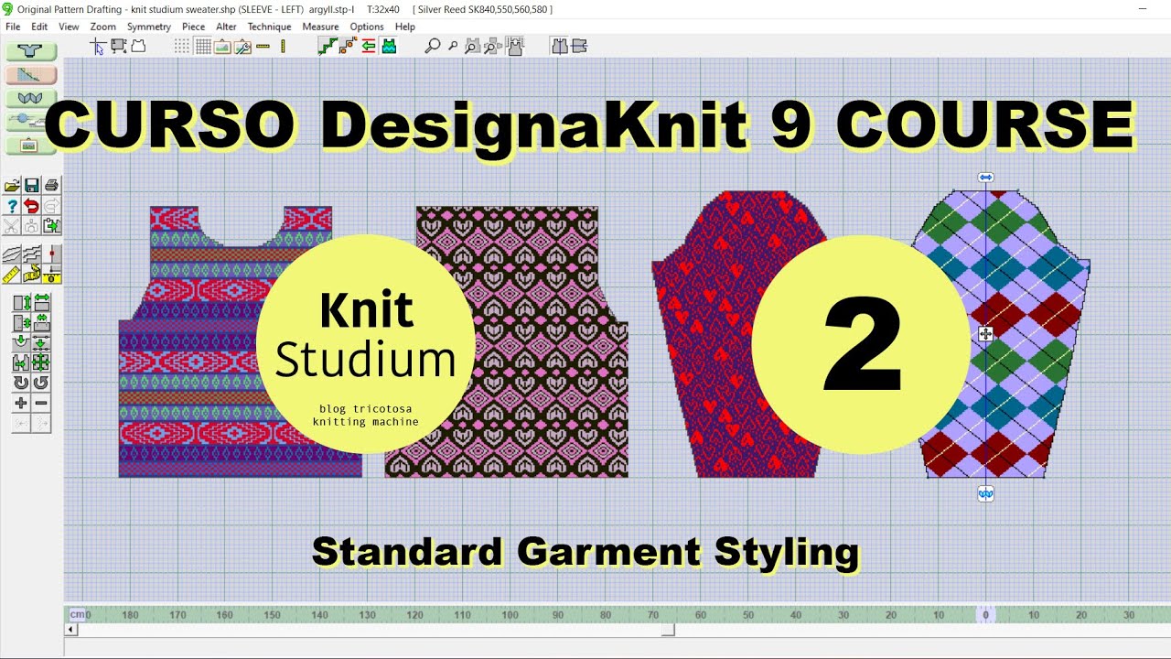
Task: Click the red arrow with green lines icon
Action: 368,46
